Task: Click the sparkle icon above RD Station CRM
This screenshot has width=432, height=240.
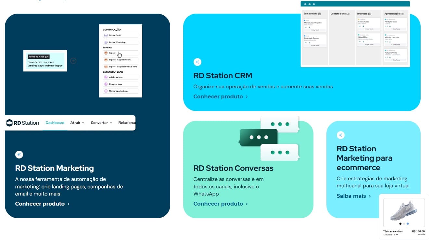Action: [197, 62]
